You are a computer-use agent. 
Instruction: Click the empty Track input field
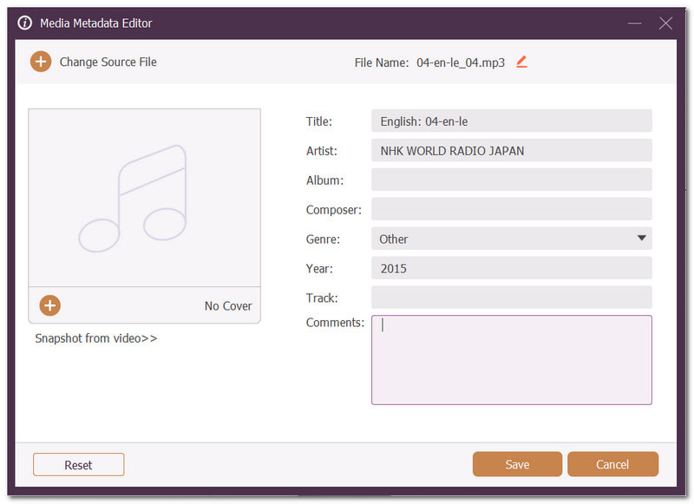pos(511,298)
